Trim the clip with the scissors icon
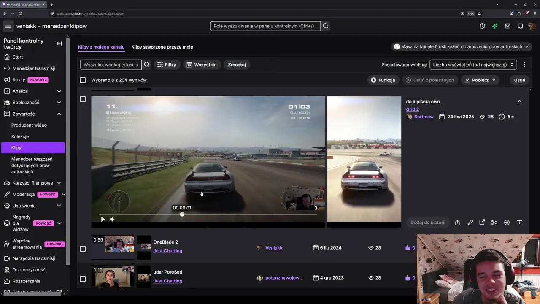The height and width of the screenshot is (304, 540). pos(494,223)
